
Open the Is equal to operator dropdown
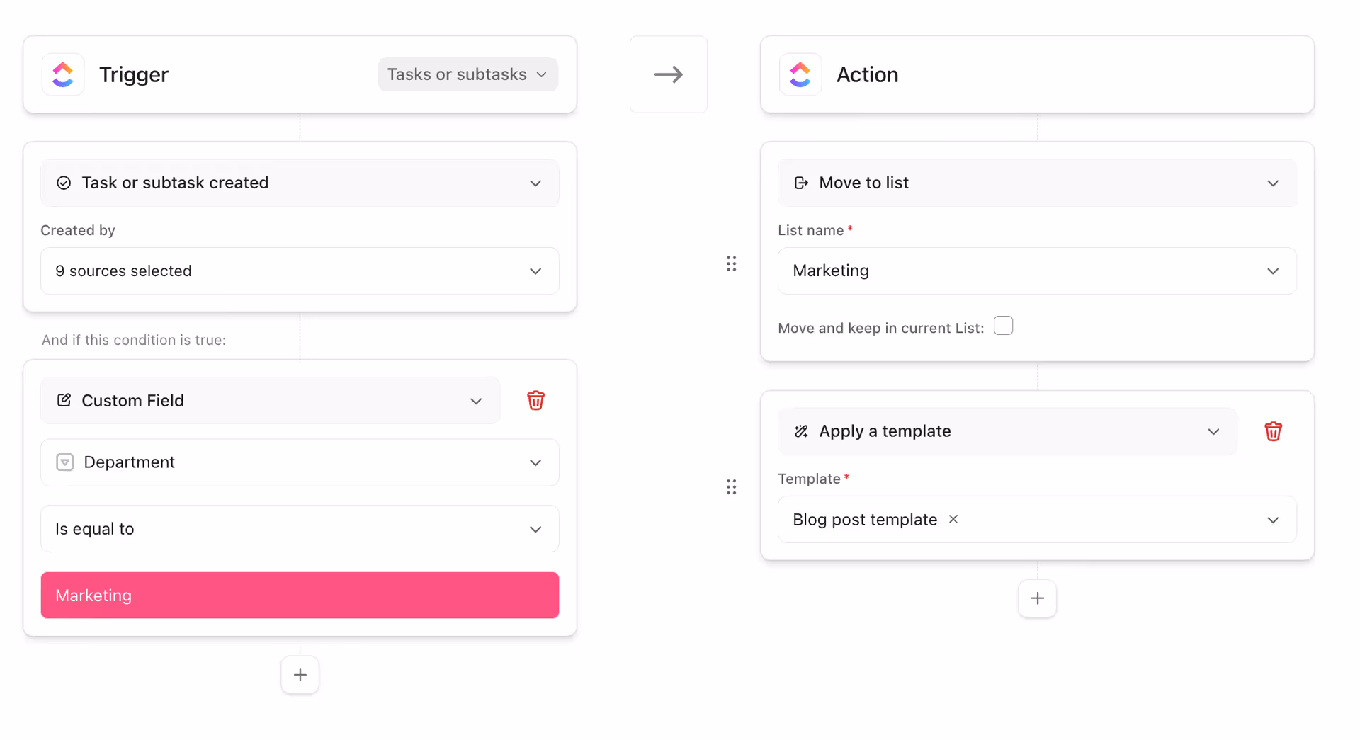tap(300, 528)
